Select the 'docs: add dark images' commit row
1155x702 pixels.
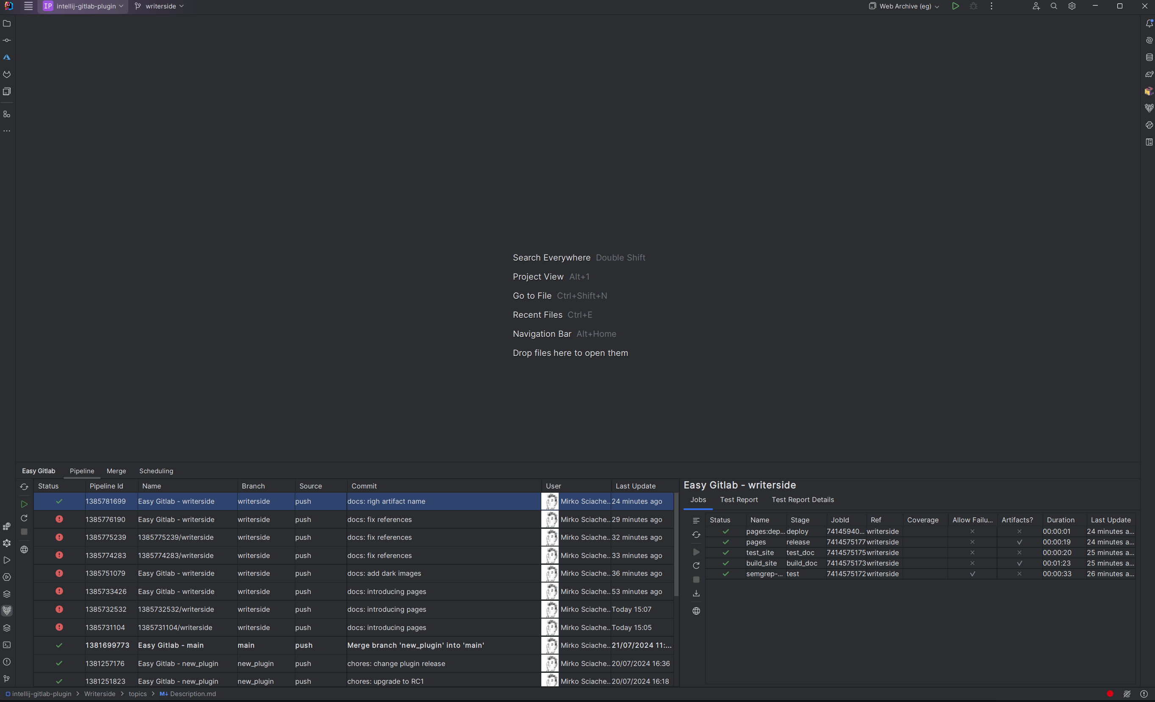(353, 574)
